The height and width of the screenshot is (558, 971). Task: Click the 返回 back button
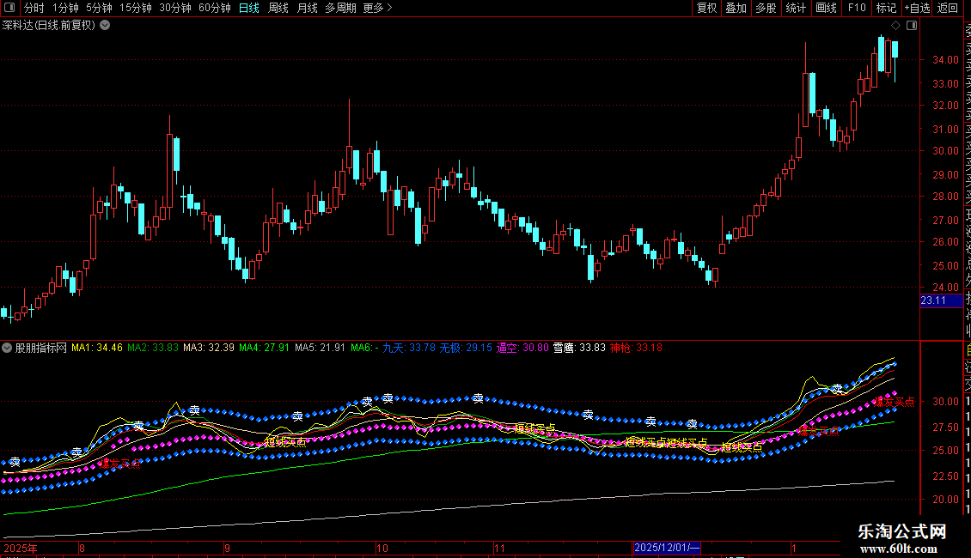click(948, 8)
